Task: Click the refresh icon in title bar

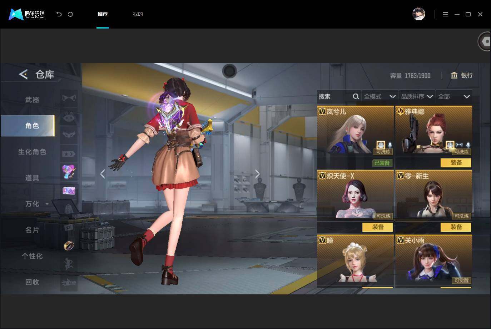Action: tap(70, 14)
